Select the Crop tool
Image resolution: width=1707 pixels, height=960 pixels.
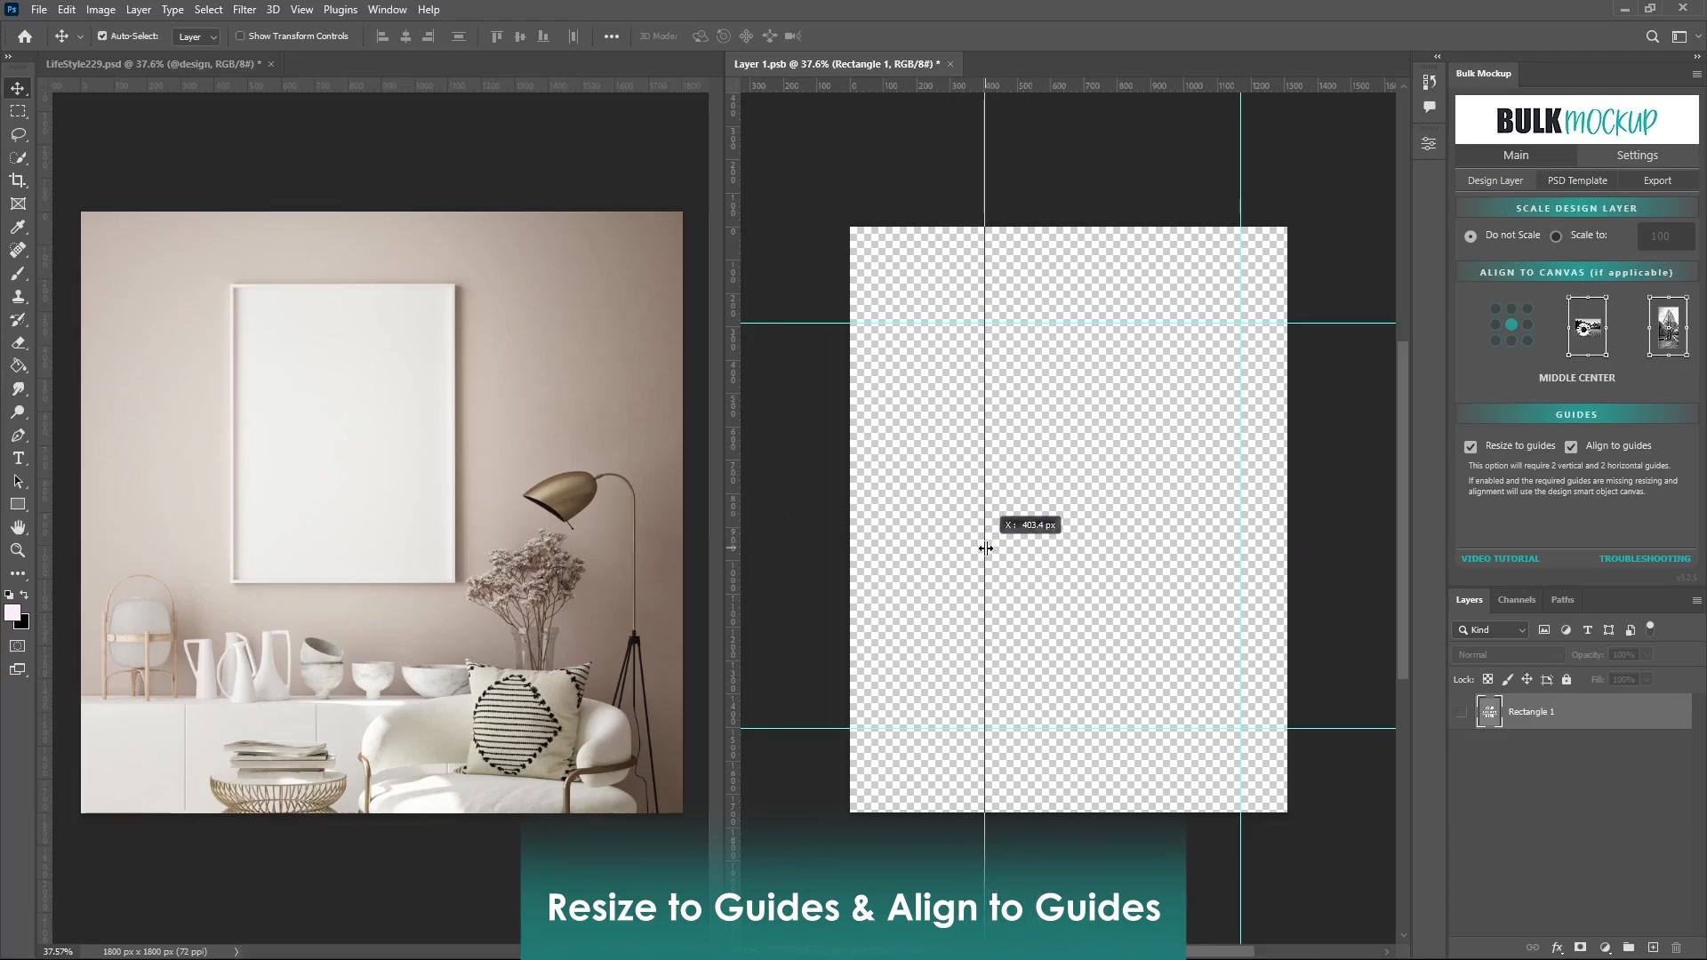pyautogui.click(x=18, y=180)
